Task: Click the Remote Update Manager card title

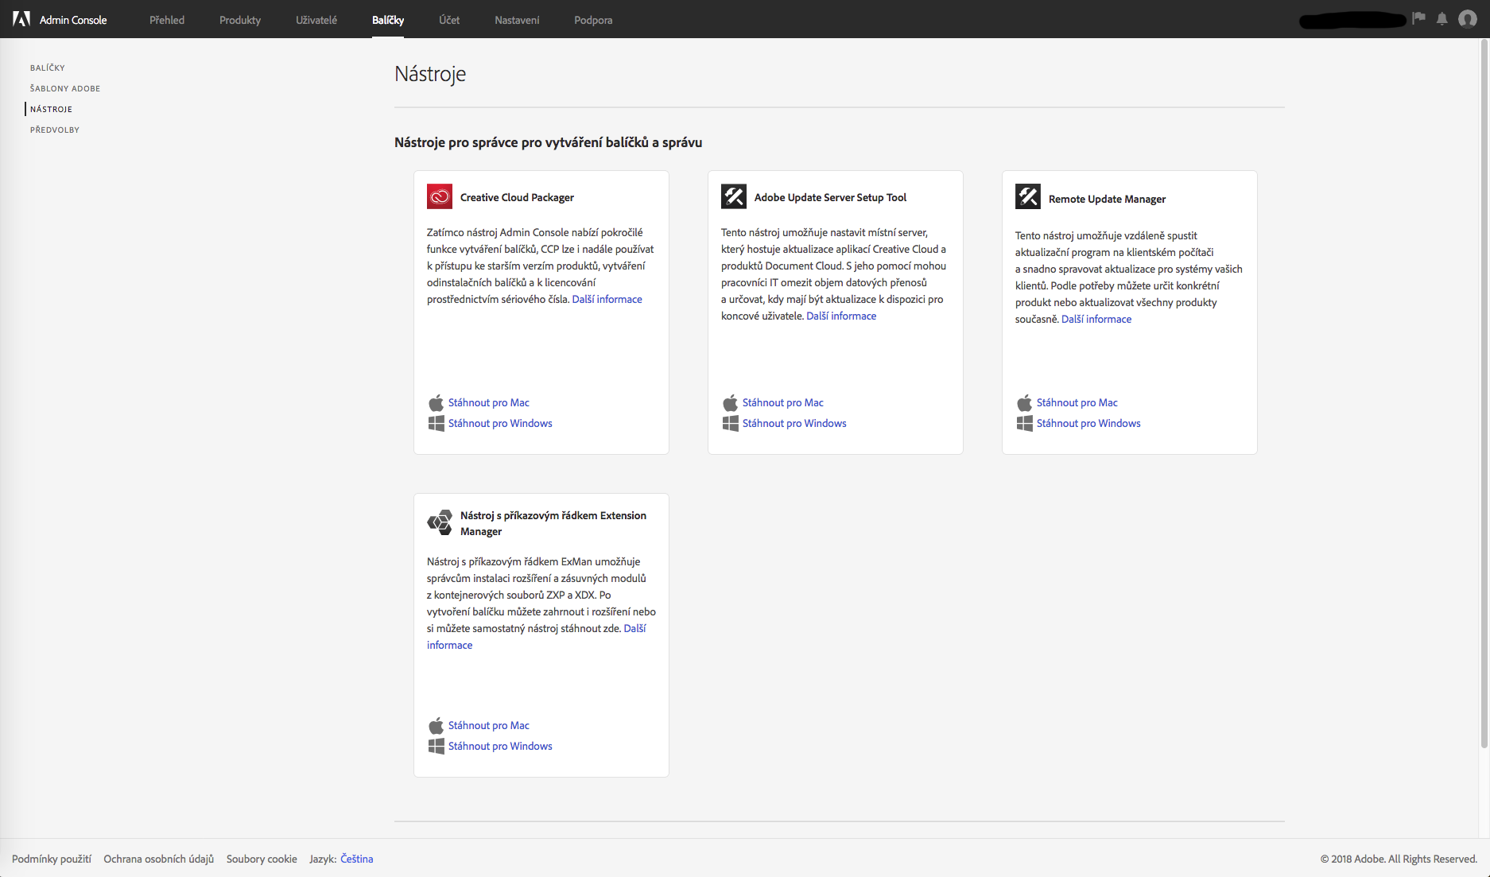Action: point(1107,199)
